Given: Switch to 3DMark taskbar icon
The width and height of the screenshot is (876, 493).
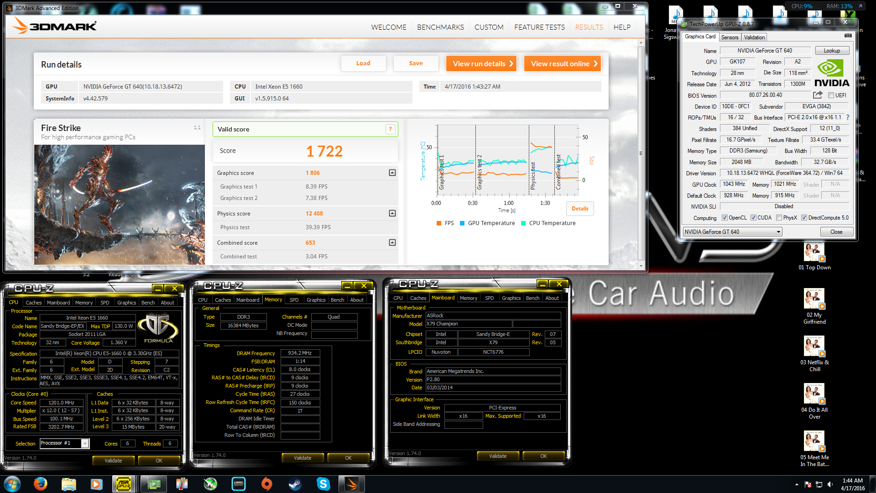Looking at the screenshot, I should [x=352, y=484].
